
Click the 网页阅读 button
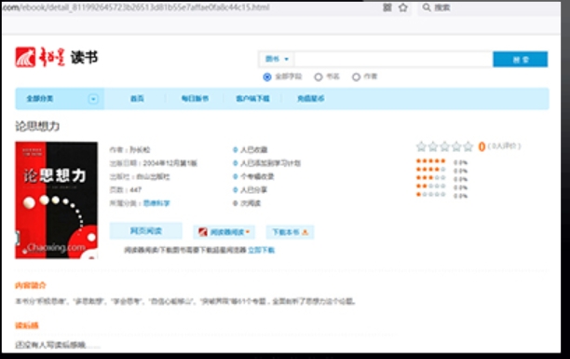tap(146, 231)
